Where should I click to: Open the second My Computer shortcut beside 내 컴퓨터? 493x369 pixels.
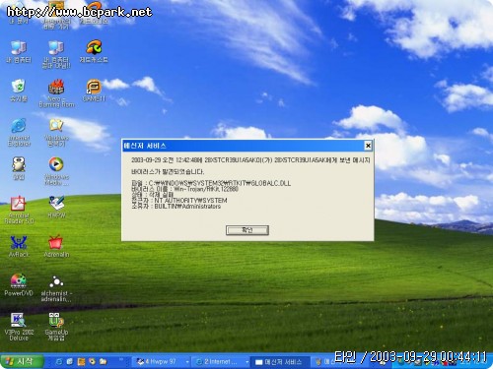56,54
